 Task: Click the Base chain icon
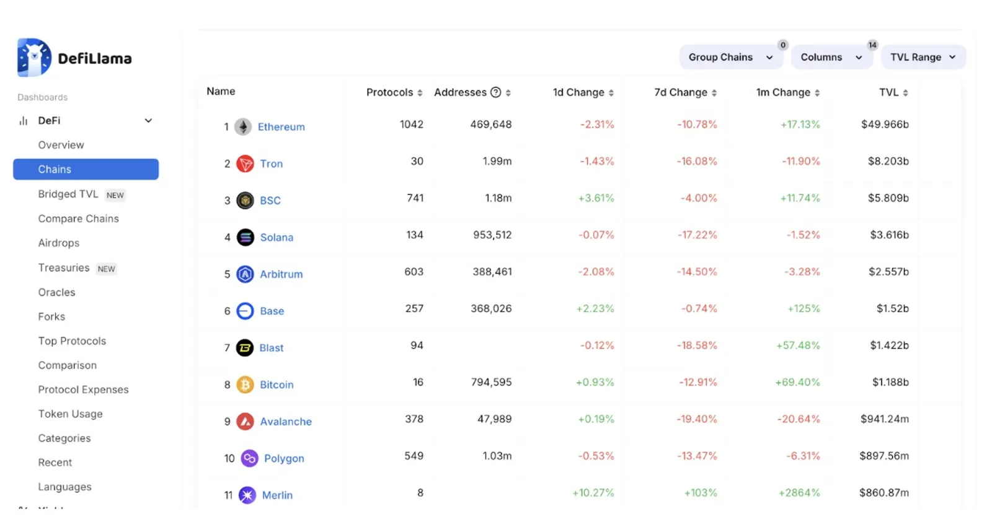point(246,311)
